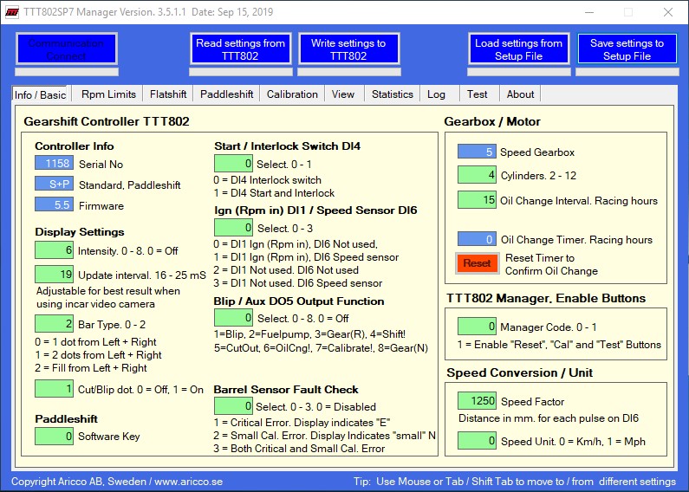The width and height of the screenshot is (689, 492).
Task: Click the Bar Type input field
Action: coord(54,324)
